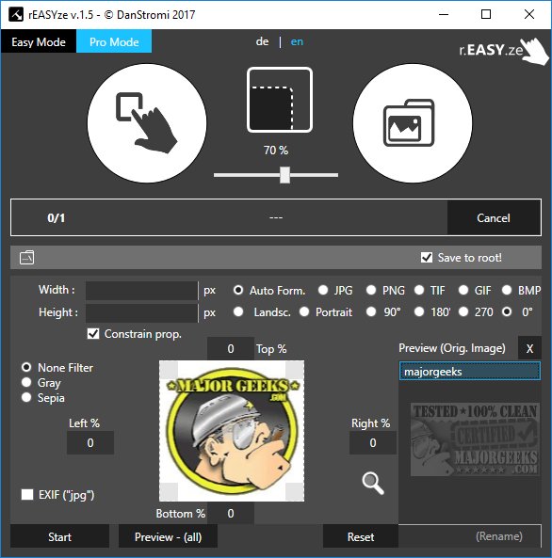Viewport: 552px width, 558px height.
Task: Switch to Easy Mode tab
Action: point(39,41)
